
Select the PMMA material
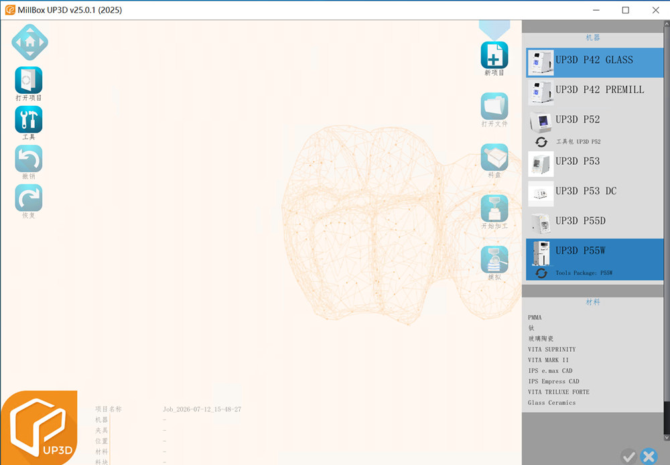535,318
